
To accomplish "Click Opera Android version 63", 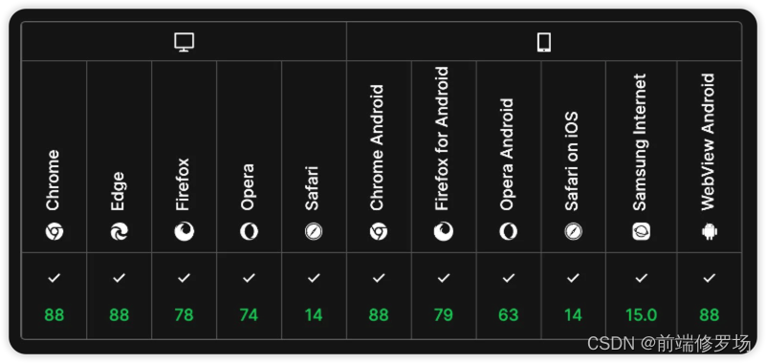I will tap(508, 315).
